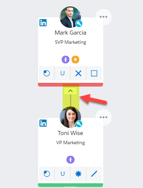Click the purple person icon on Toni Wise's card
Image resolution: width=143 pixels, height=188 pixels.
[70, 160]
